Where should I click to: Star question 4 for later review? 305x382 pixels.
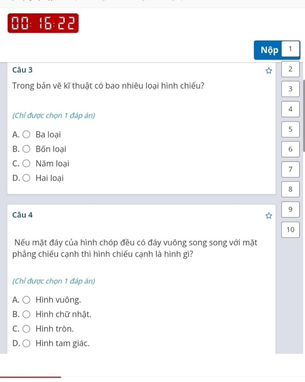click(269, 216)
